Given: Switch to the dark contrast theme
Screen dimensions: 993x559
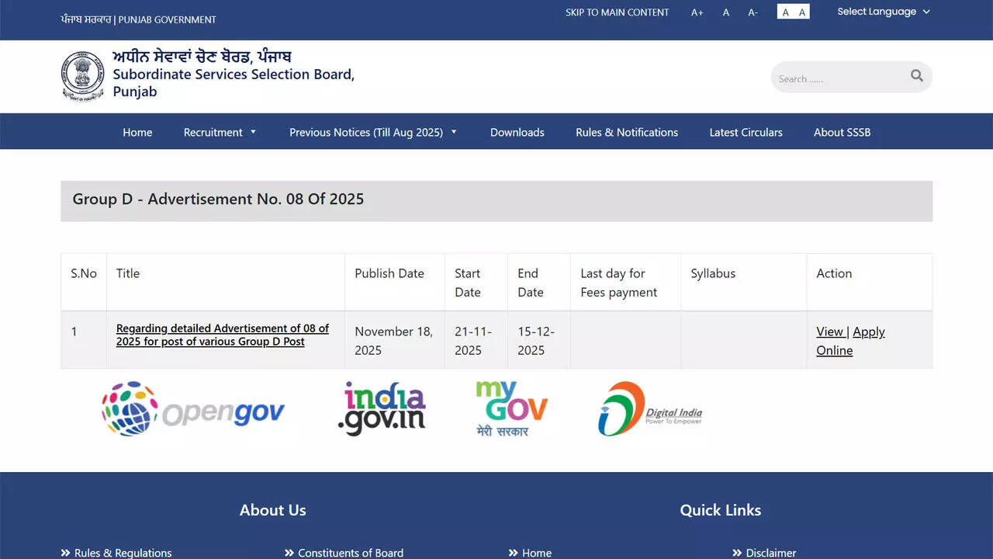Looking at the screenshot, I should [x=802, y=12].
